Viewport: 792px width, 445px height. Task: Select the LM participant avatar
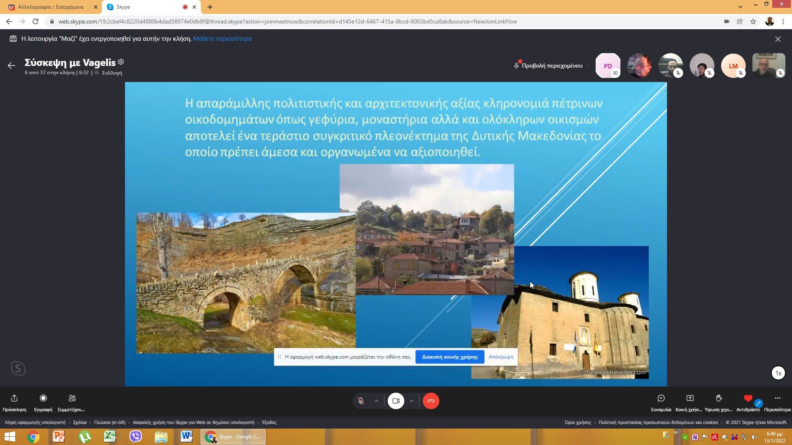pyautogui.click(x=733, y=66)
